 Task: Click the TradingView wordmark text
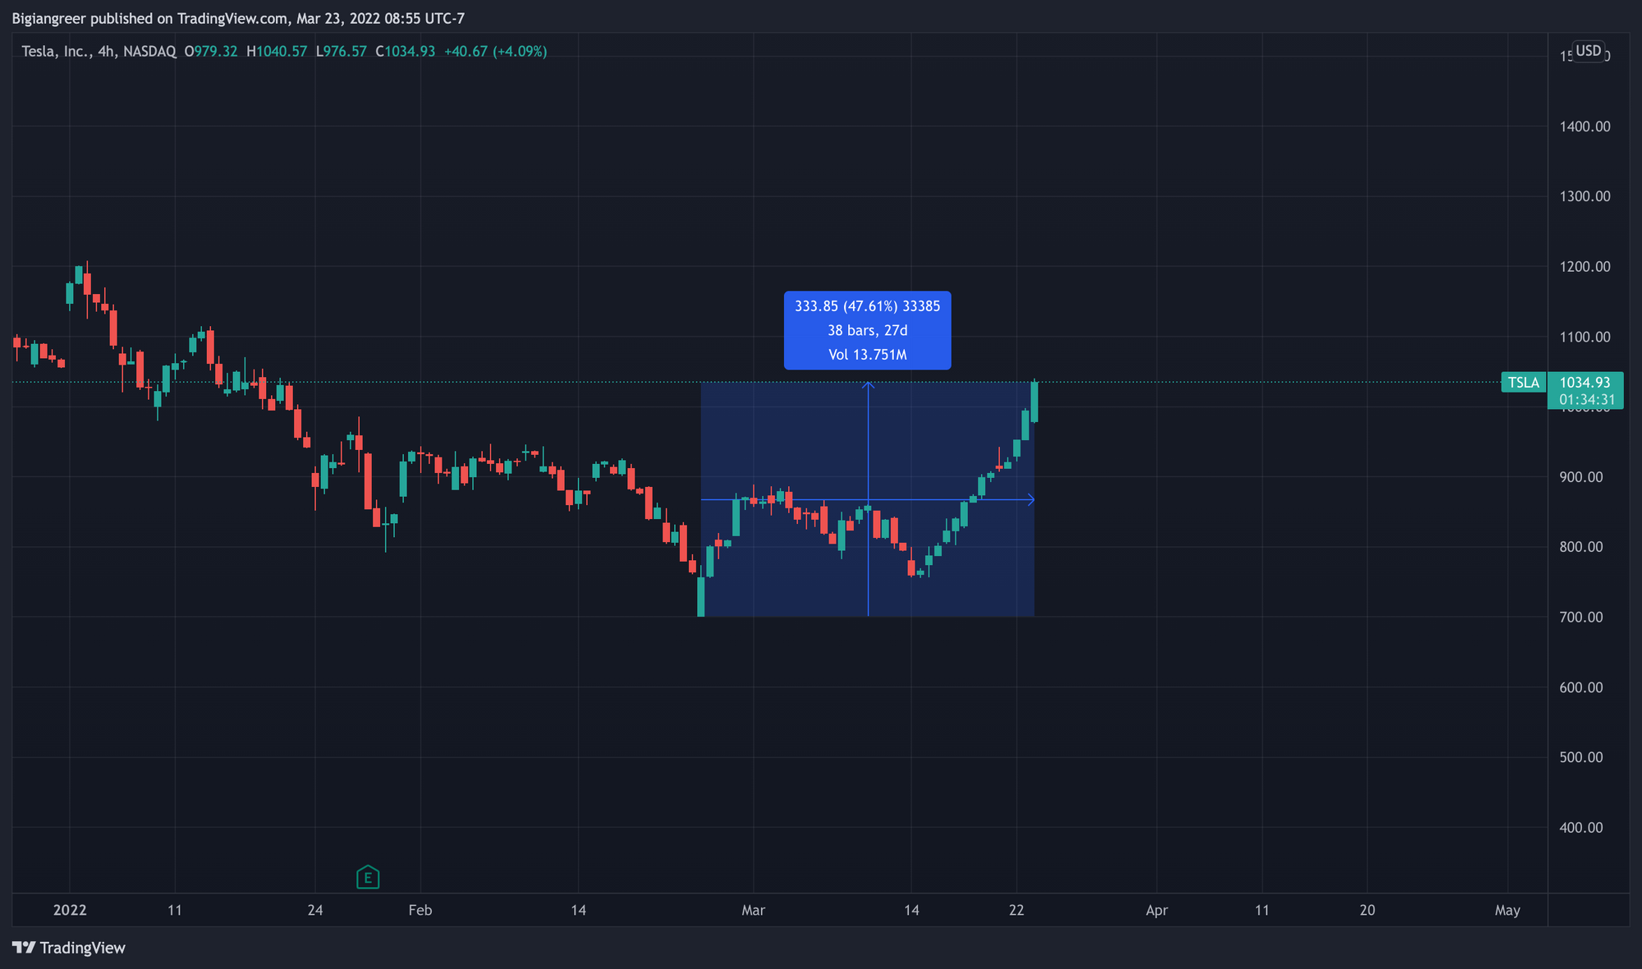point(83,948)
